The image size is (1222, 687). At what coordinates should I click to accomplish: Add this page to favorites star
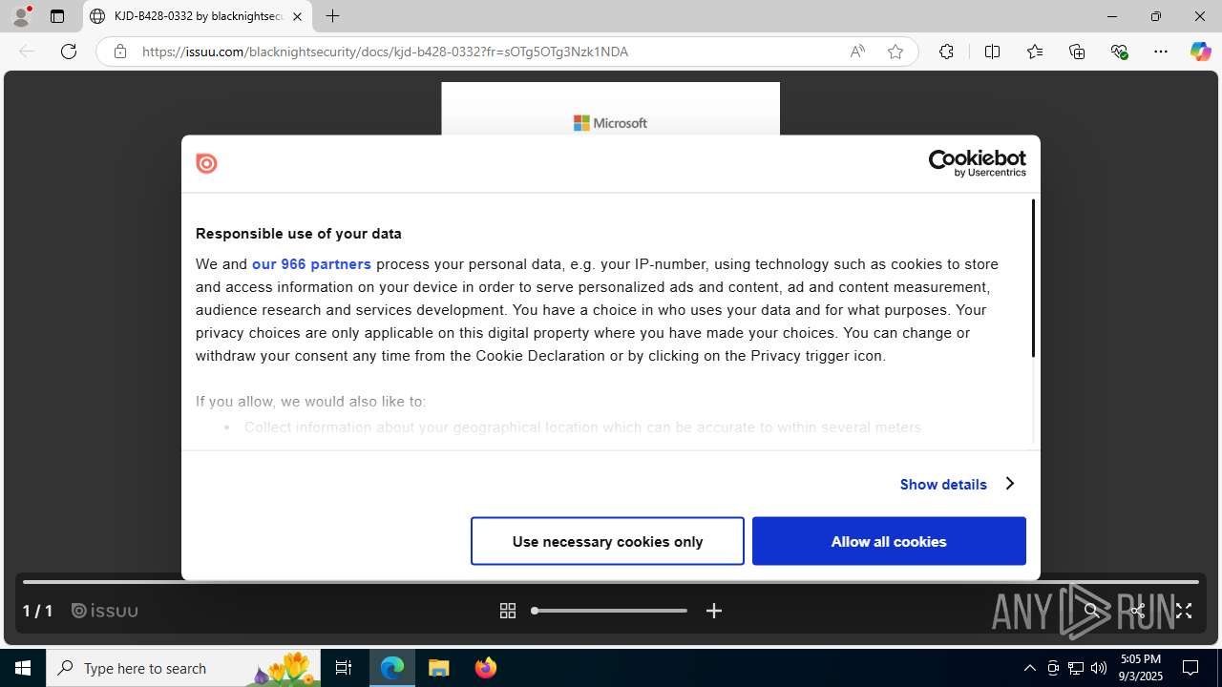click(895, 52)
